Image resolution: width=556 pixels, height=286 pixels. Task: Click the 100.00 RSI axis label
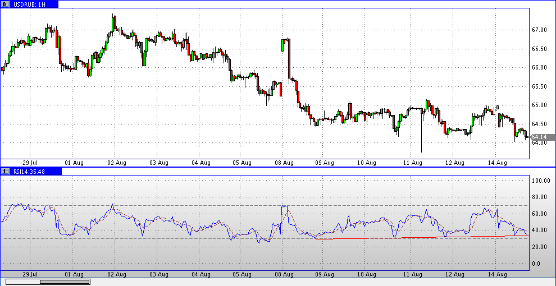tap(540, 181)
